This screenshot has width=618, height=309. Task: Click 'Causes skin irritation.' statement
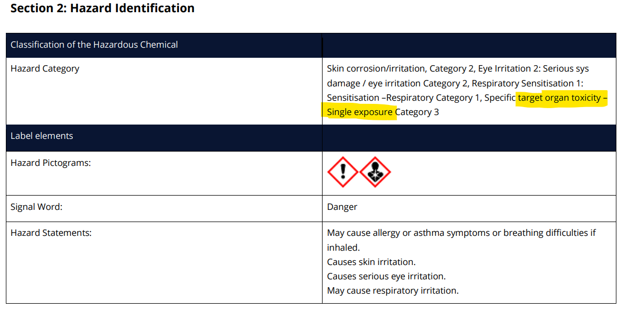point(371,262)
